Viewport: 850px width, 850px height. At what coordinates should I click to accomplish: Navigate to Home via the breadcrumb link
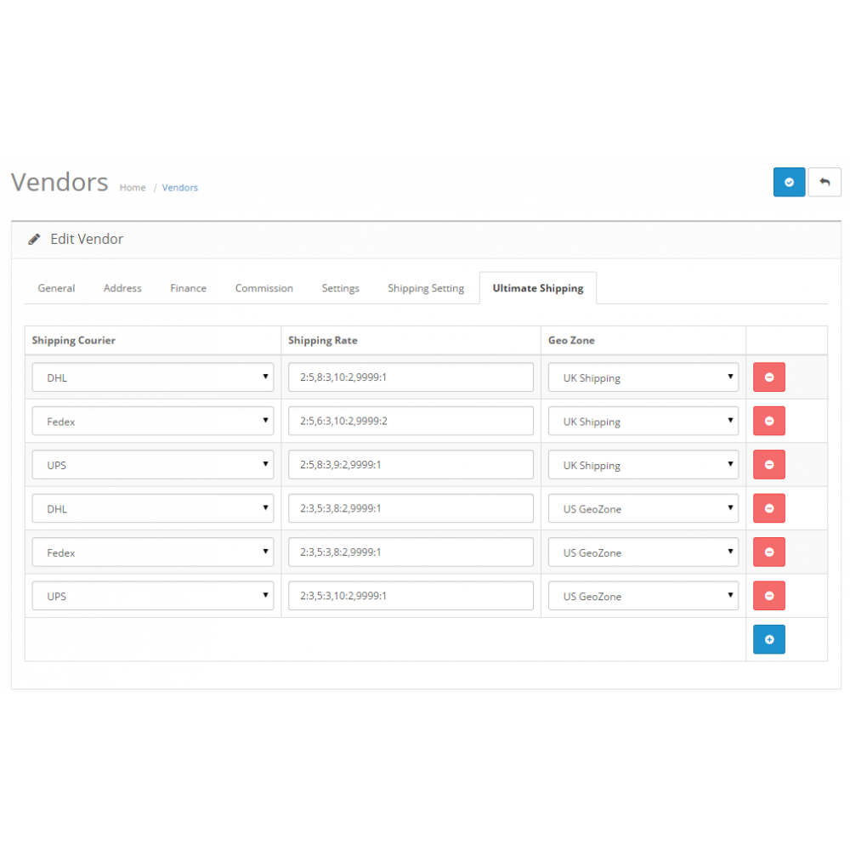click(133, 187)
